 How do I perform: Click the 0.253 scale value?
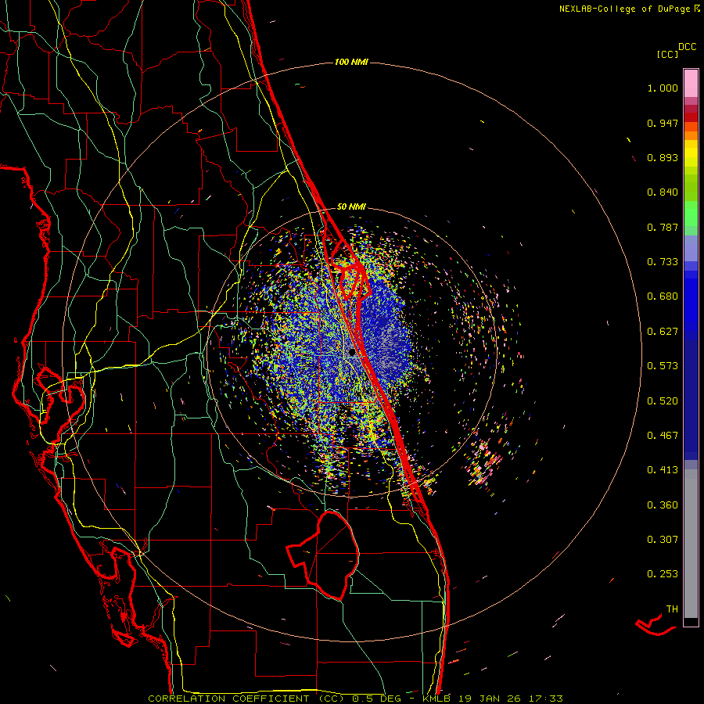click(x=663, y=574)
